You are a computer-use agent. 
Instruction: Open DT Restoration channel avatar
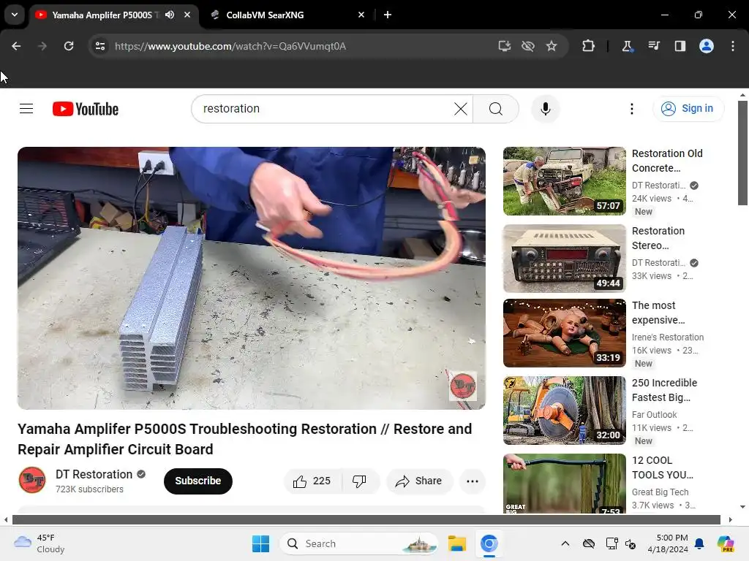[32, 480]
